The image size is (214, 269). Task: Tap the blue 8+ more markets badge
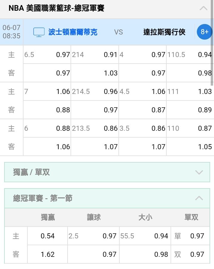point(204,32)
